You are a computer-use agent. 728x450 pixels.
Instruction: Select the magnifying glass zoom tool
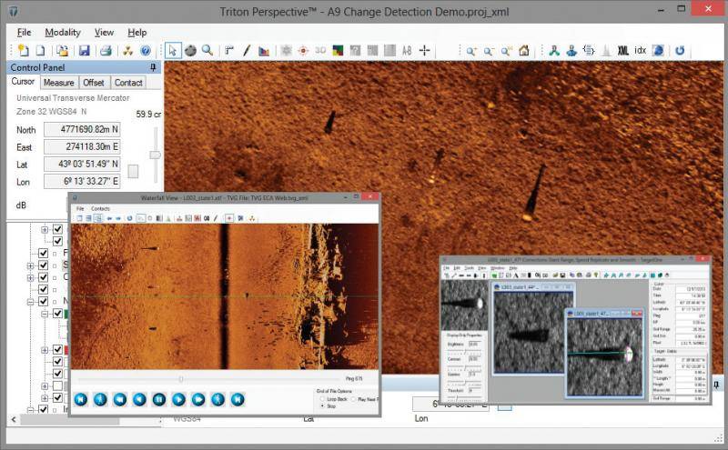pyautogui.click(x=207, y=50)
